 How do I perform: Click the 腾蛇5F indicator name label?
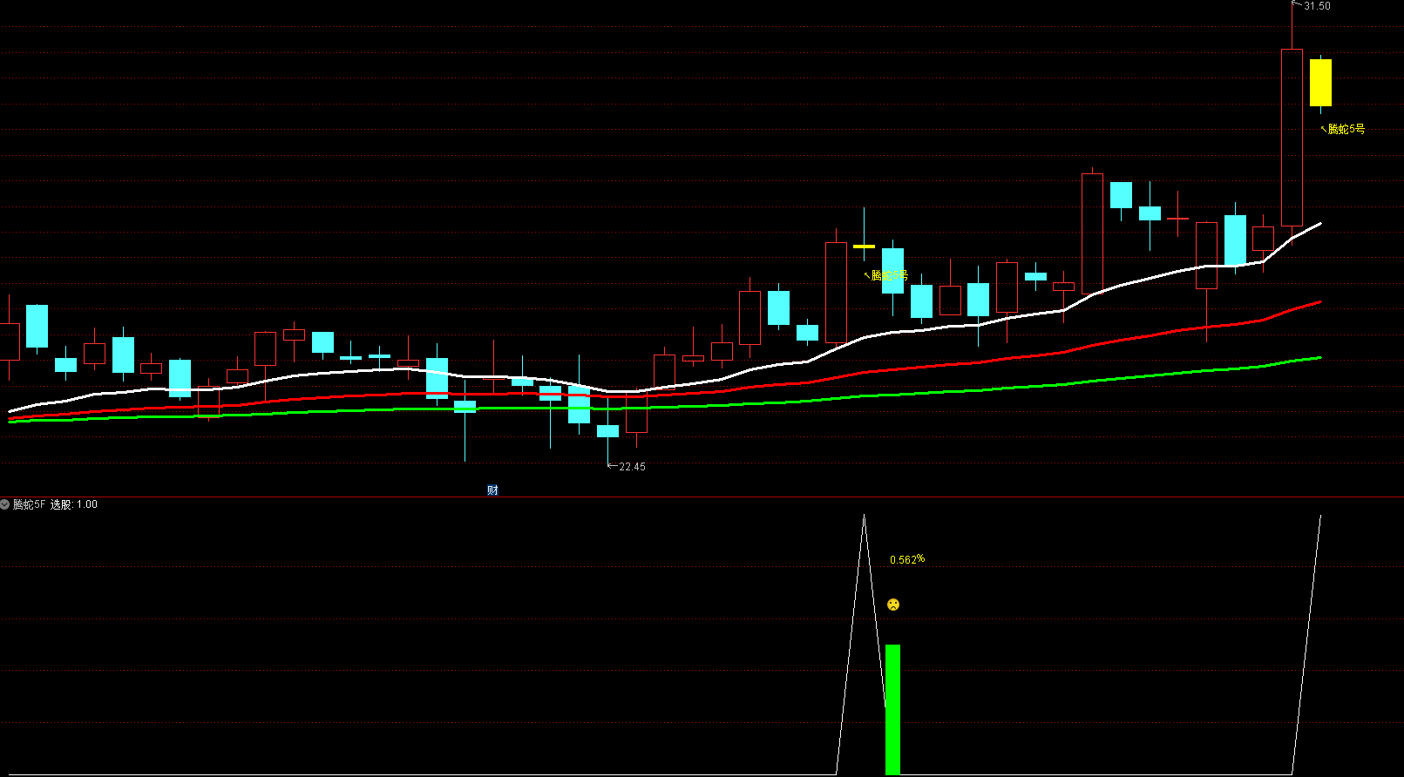coord(29,504)
